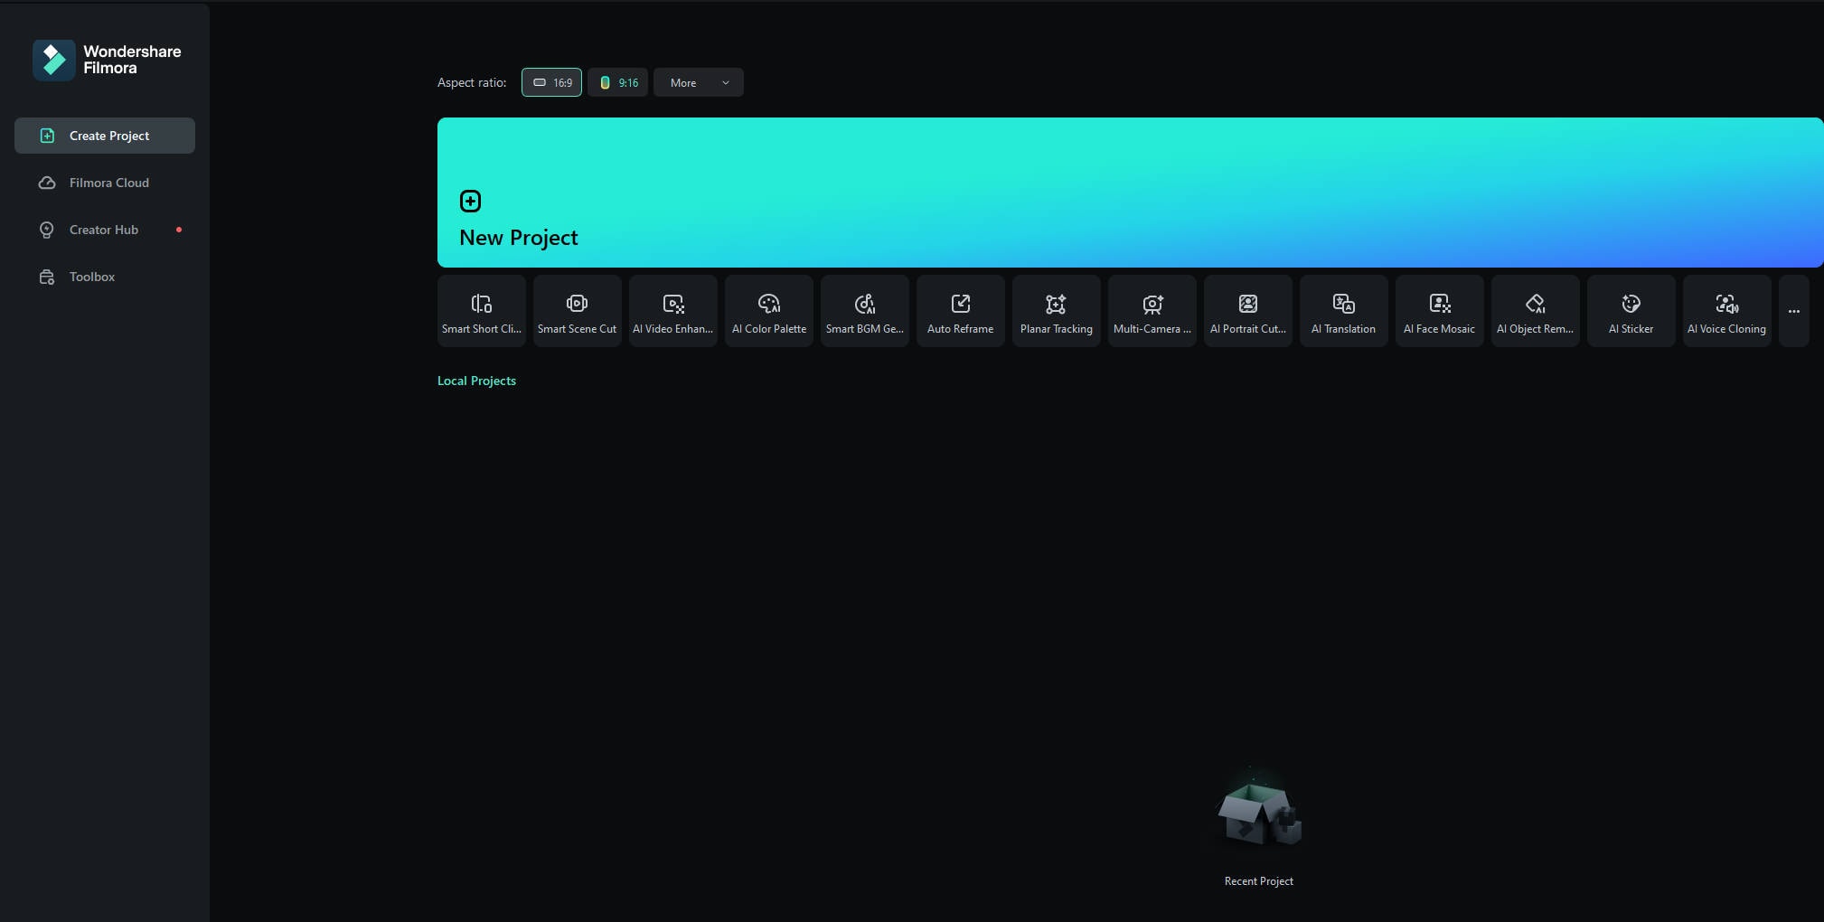Select 16:9 aspect ratio

[x=551, y=82]
